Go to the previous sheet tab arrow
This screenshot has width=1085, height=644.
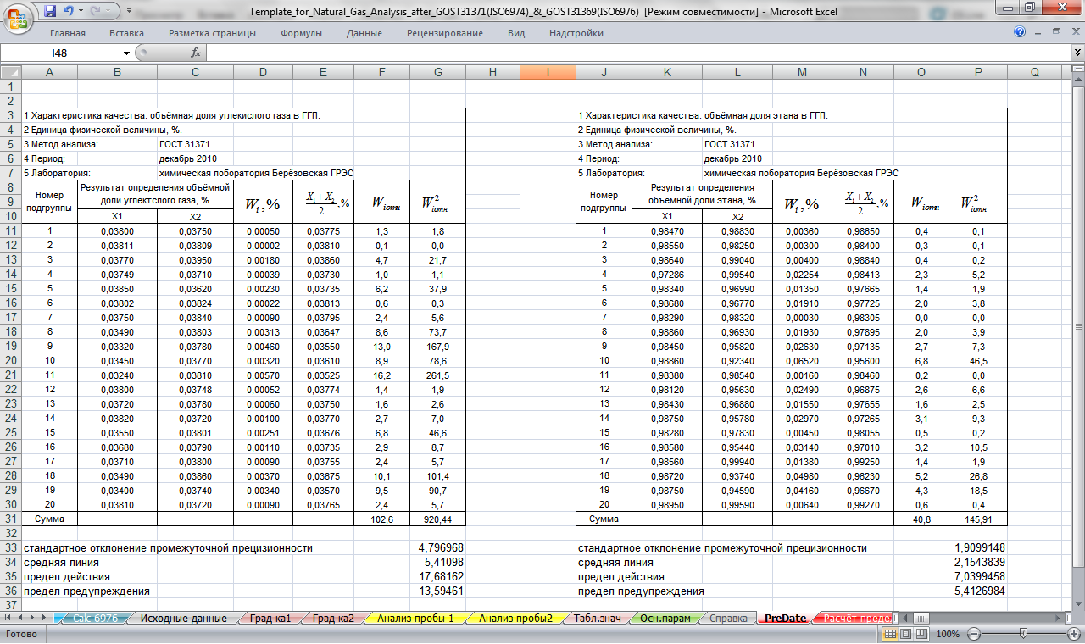21,619
